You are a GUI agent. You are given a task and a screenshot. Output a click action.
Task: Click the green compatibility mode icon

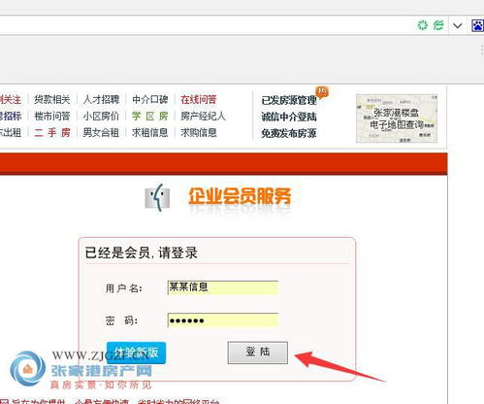click(x=438, y=25)
